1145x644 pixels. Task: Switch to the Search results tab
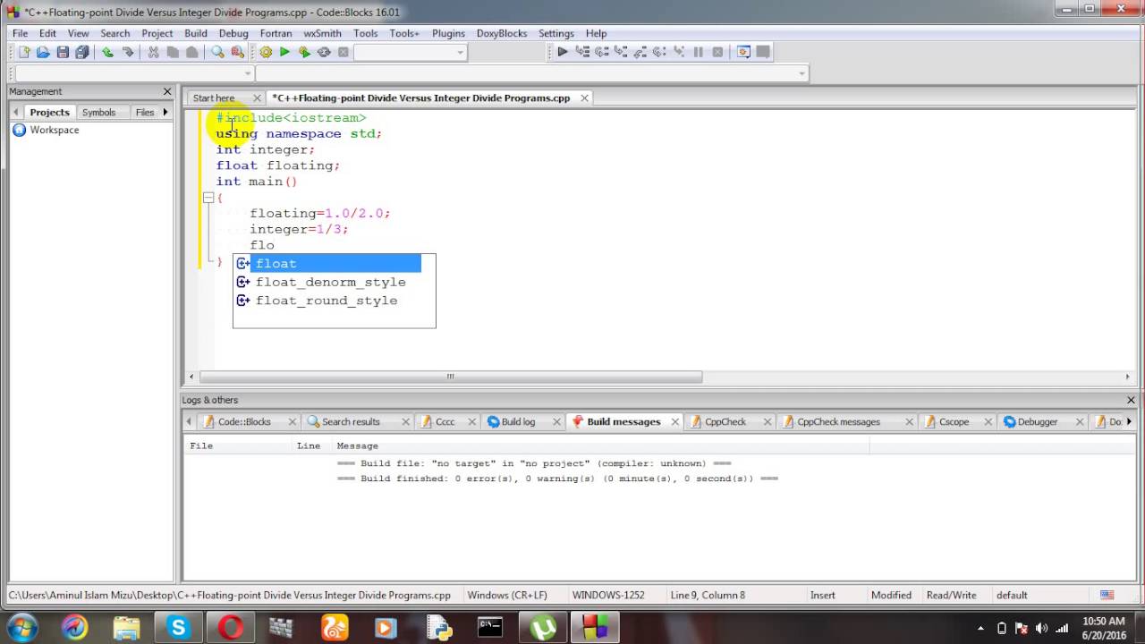pyautogui.click(x=351, y=421)
